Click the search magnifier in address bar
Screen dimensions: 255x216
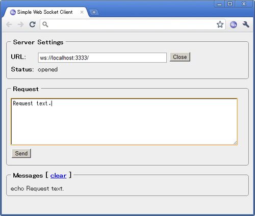point(45,24)
